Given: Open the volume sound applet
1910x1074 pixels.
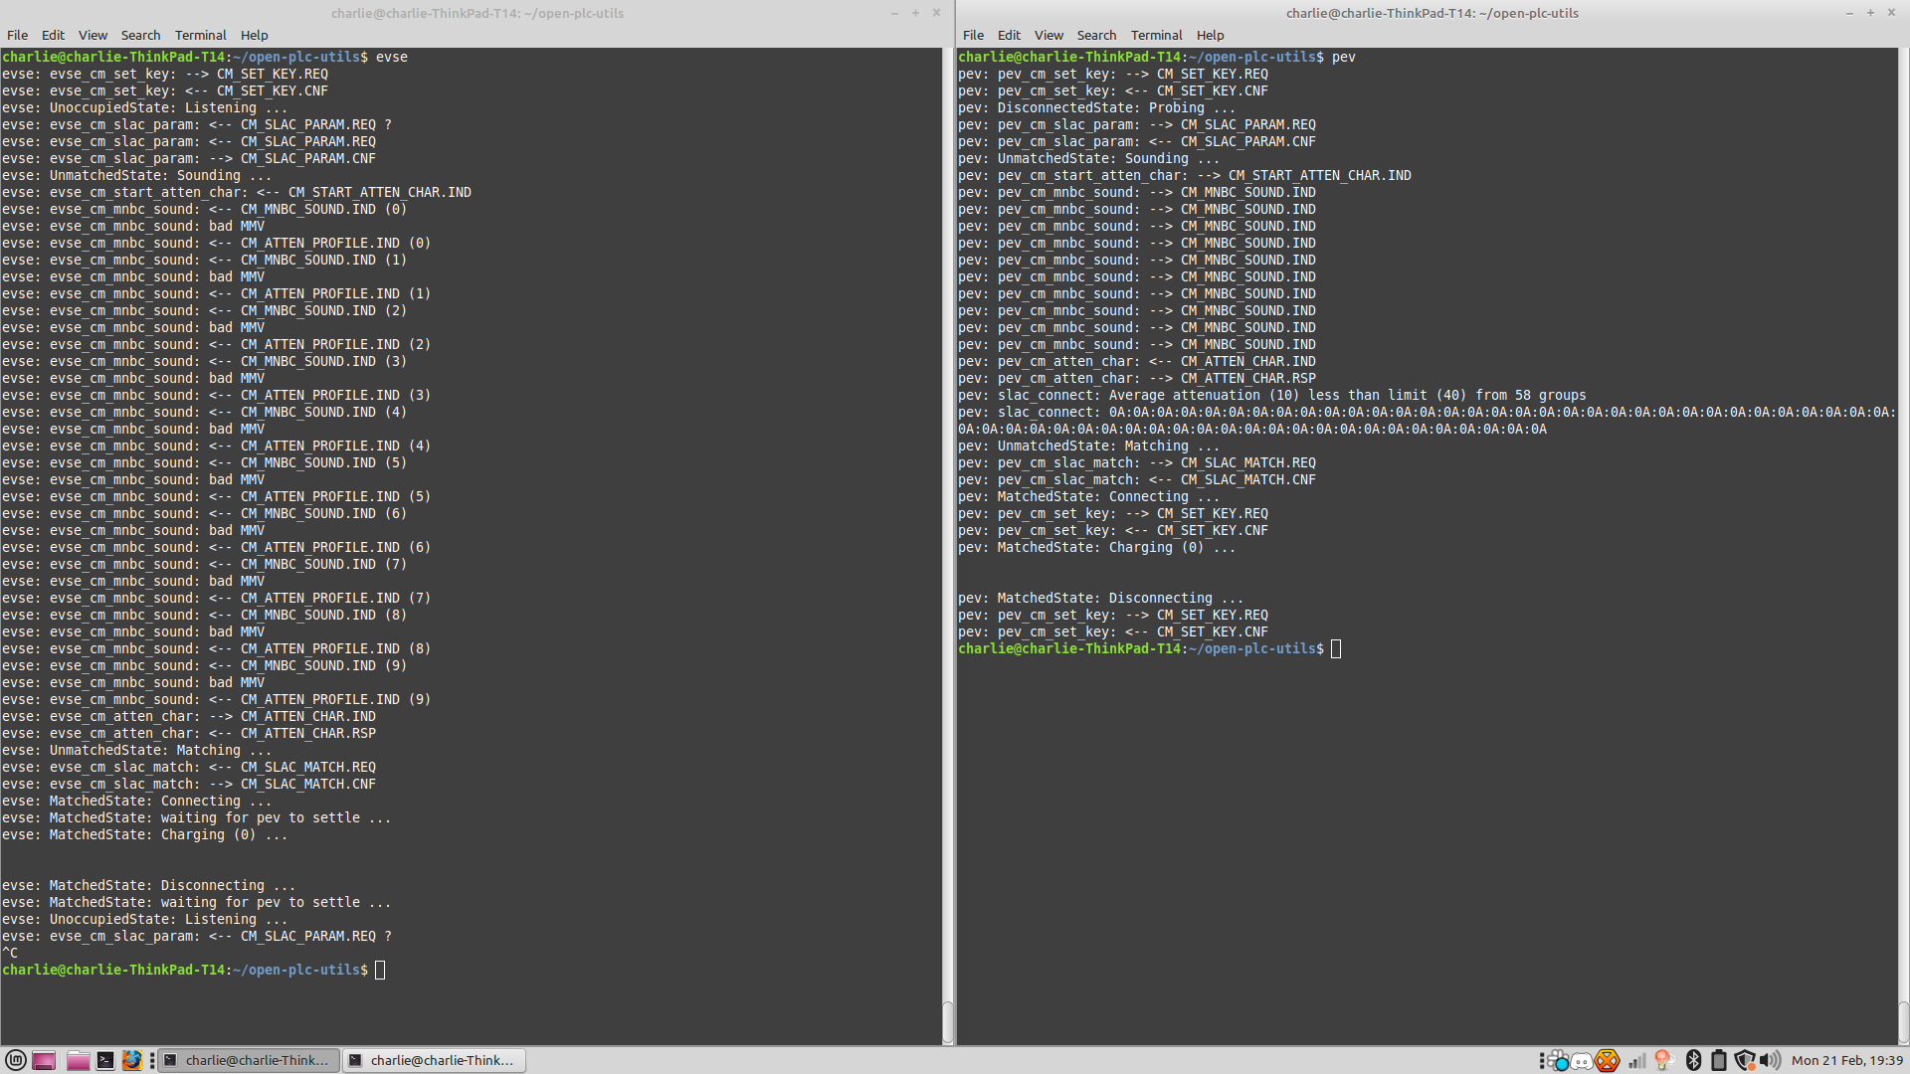Looking at the screenshot, I should pos(1771,1060).
